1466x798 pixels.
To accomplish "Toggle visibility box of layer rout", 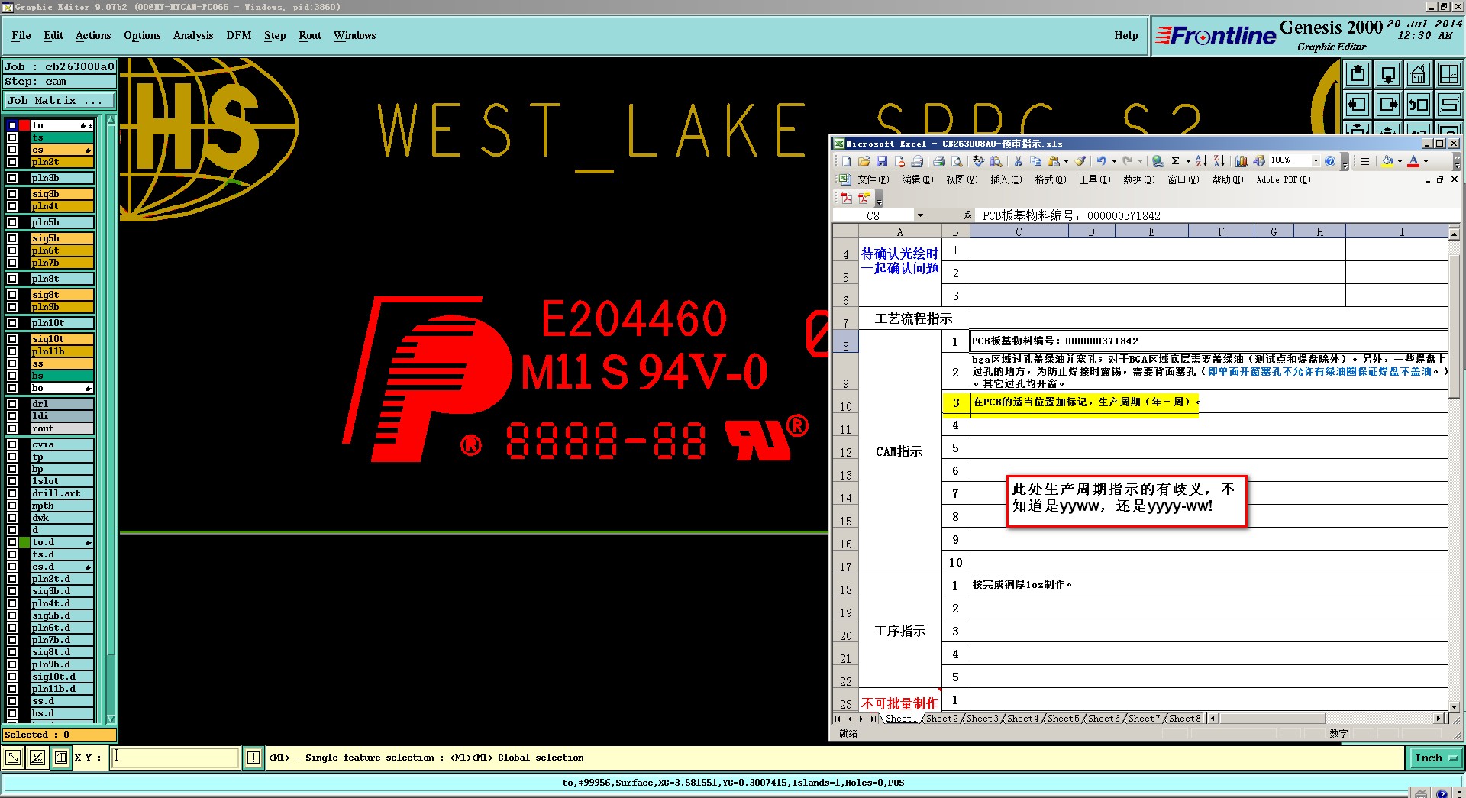I will (12, 428).
